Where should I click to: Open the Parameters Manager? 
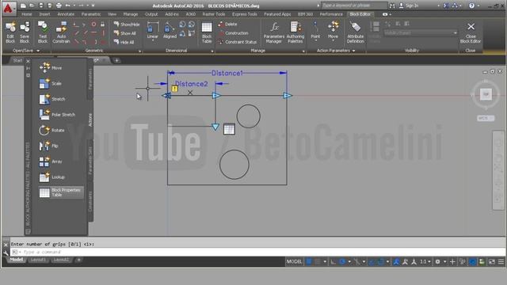pyautogui.click(x=274, y=32)
